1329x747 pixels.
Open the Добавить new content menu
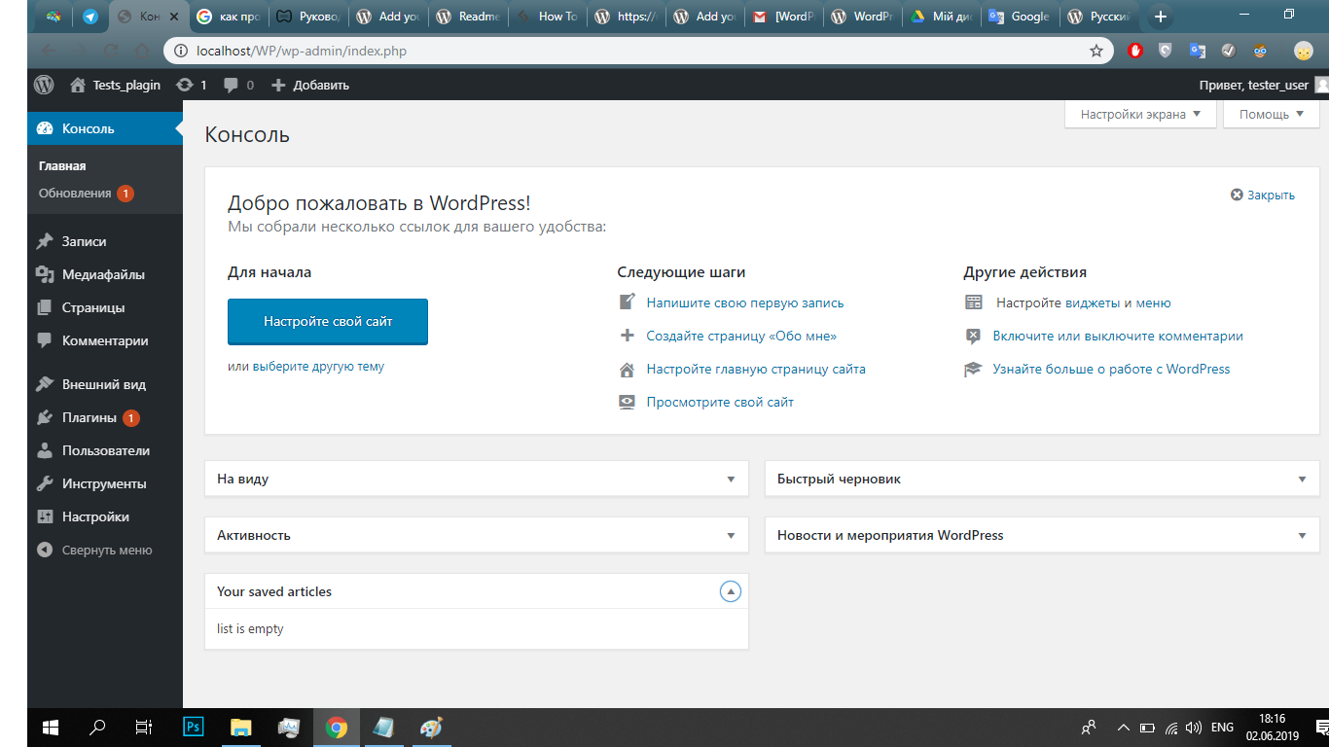point(309,85)
